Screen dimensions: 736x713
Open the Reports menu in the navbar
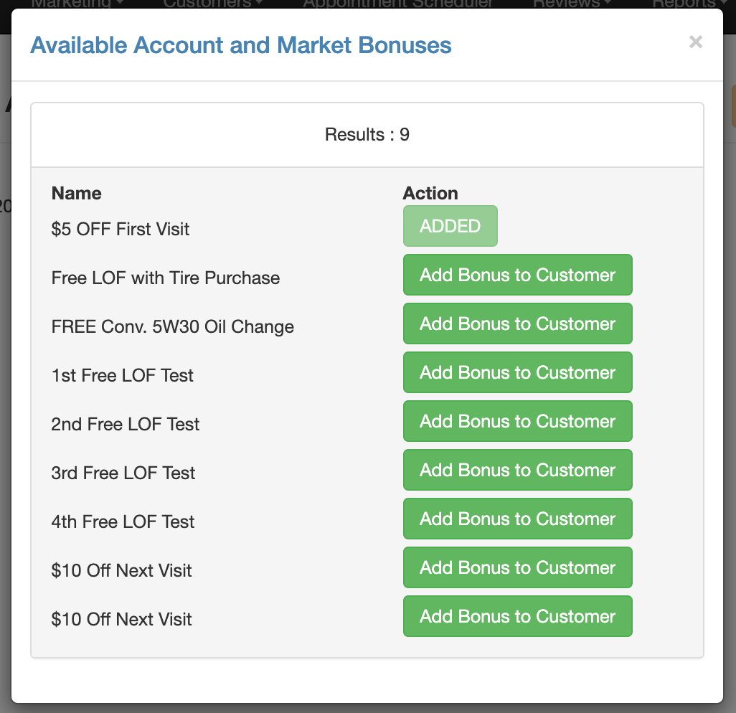(x=689, y=4)
